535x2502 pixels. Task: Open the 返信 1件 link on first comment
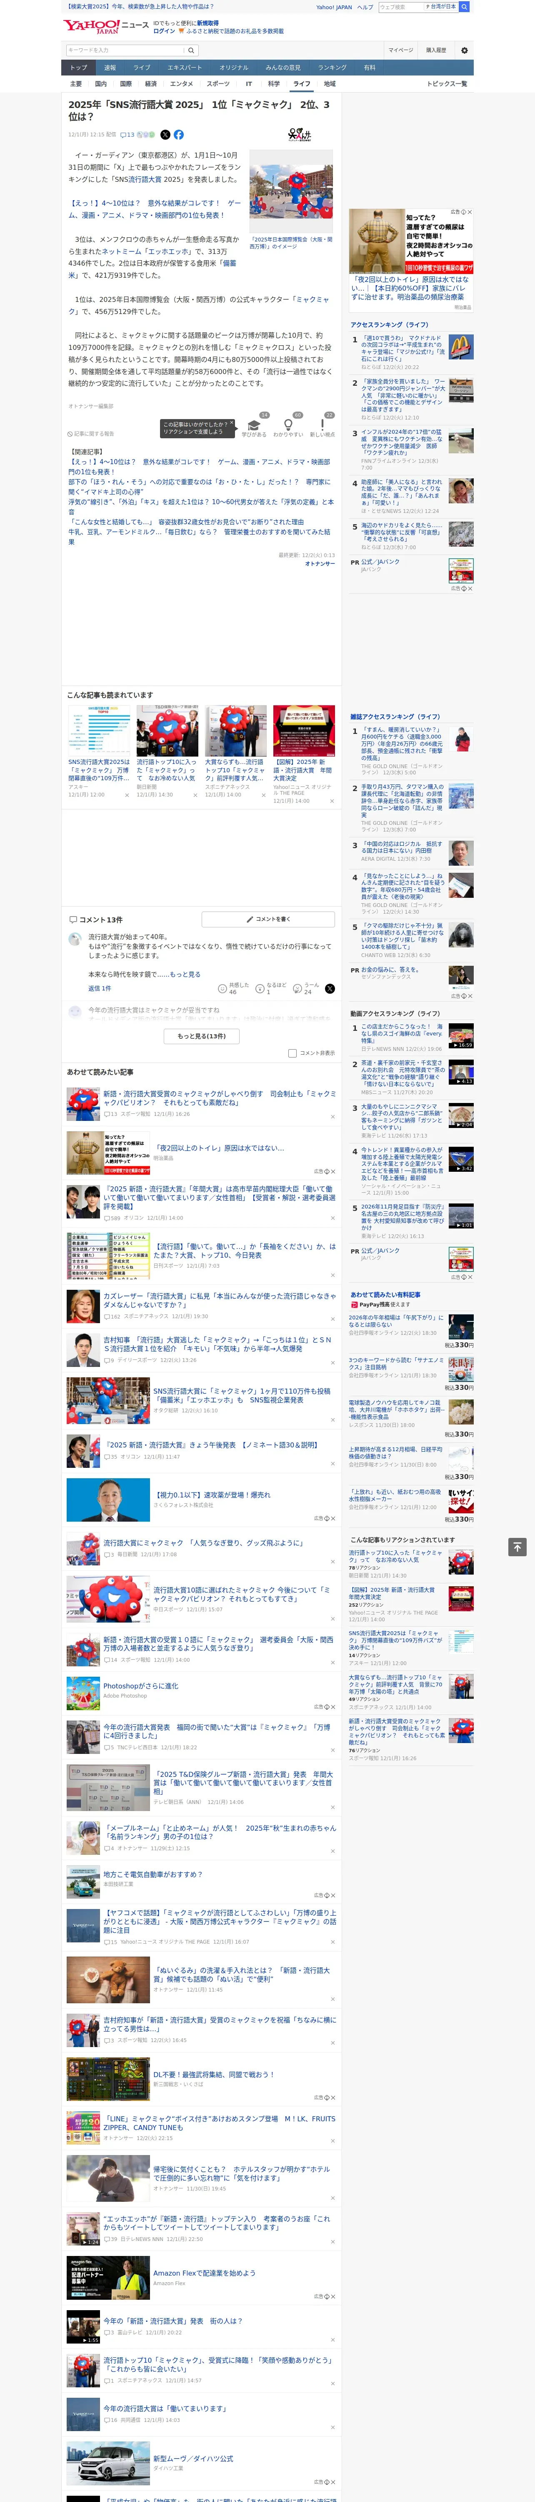(99, 989)
